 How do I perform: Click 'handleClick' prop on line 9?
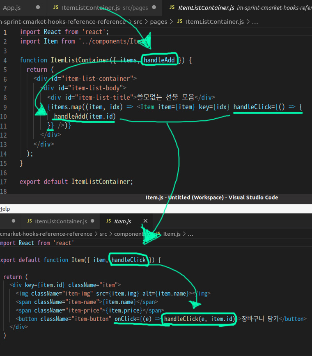(252, 107)
